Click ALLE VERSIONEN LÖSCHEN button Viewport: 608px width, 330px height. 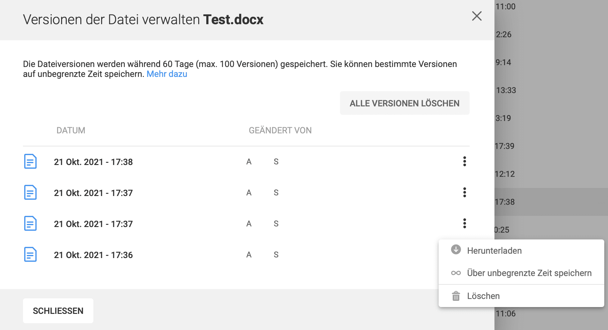405,103
